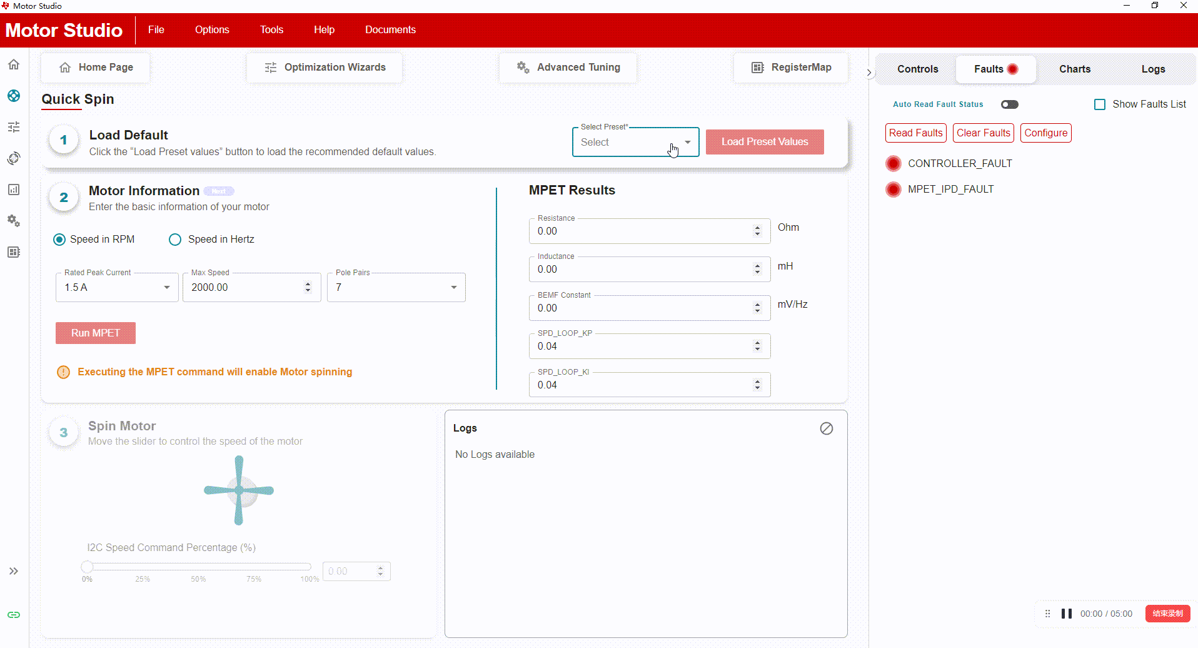The image size is (1198, 648).
Task: Click the red stop recording button
Action: tap(1167, 614)
